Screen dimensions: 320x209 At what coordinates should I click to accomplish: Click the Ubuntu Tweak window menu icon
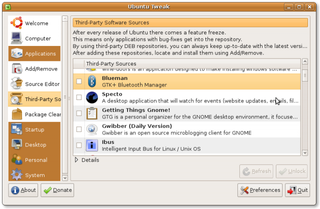[8, 7]
